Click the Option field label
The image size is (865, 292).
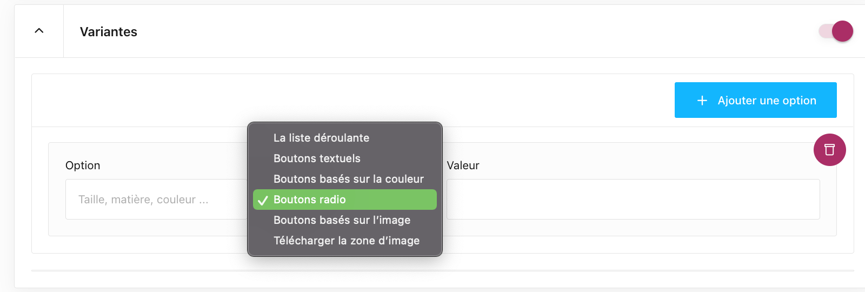coord(83,165)
